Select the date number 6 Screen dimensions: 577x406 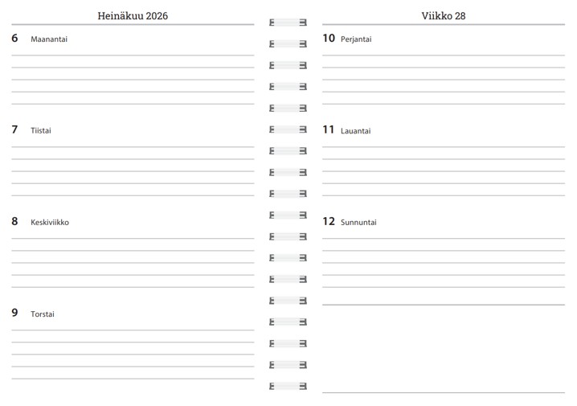point(14,39)
